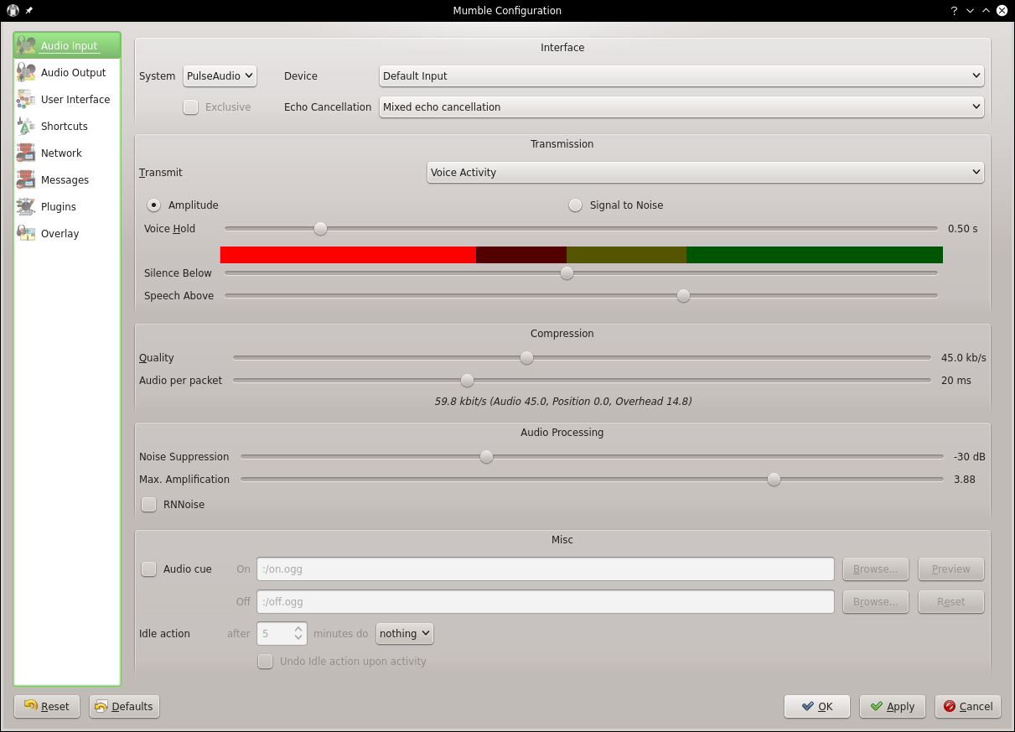The height and width of the screenshot is (732, 1015).
Task: Select the Messages settings page
Action: (67, 180)
